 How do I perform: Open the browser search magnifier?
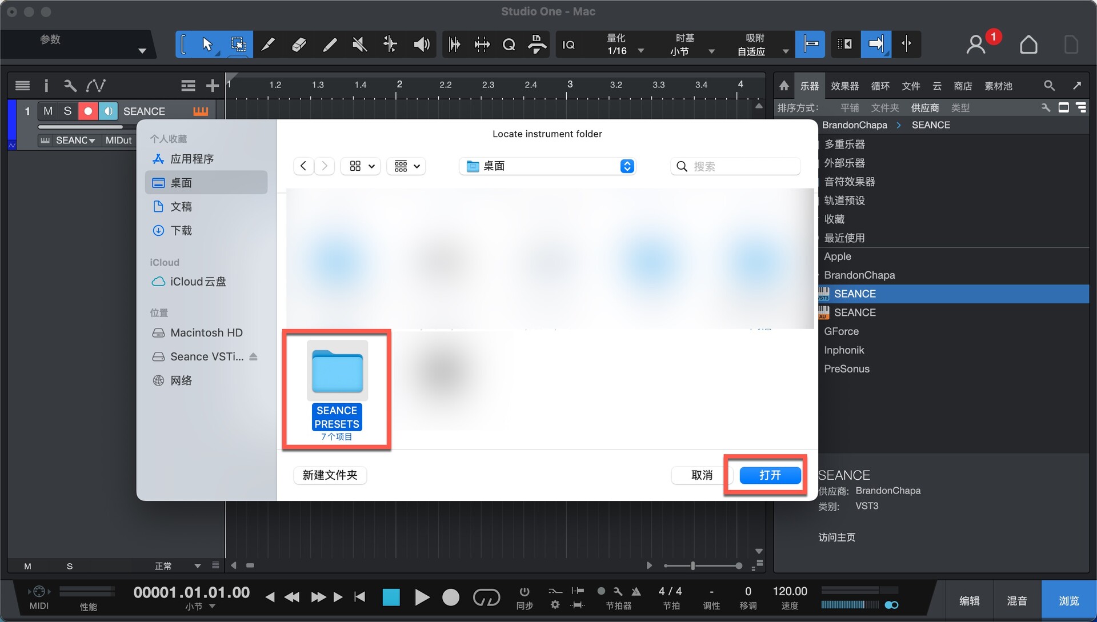1049,86
